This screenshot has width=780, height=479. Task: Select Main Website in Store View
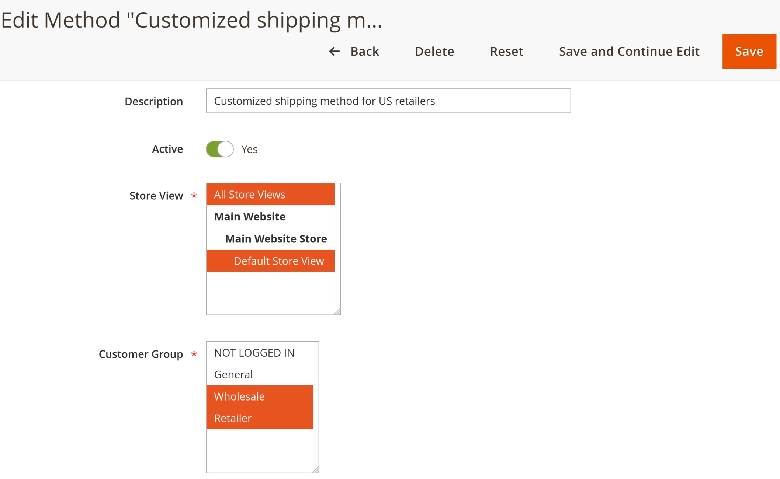(x=270, y=217)
